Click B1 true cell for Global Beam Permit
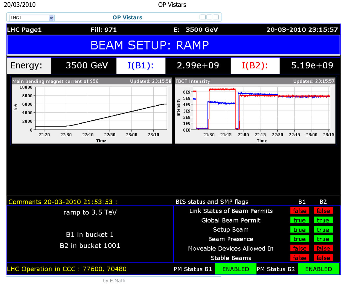The height and width of the screenshot is (289, 343). click(x=300, y=220)
